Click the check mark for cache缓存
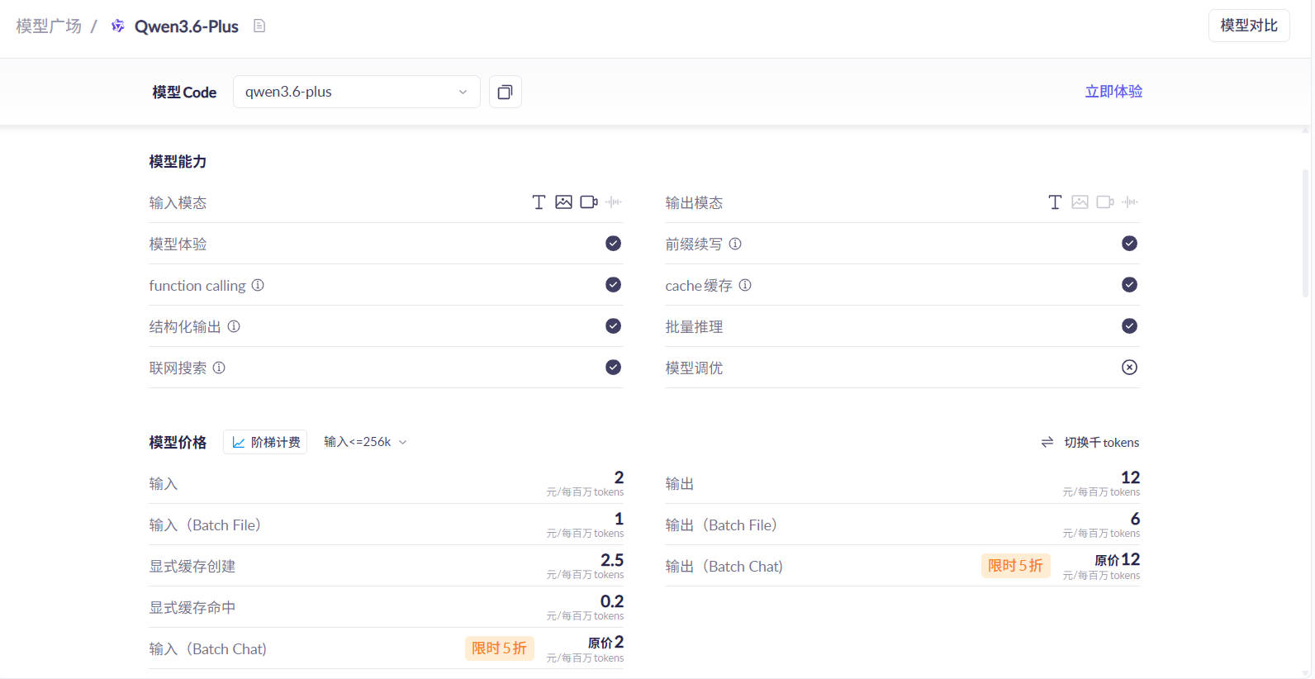This screenshot has width=1315, height=679. coord(1129,284)
